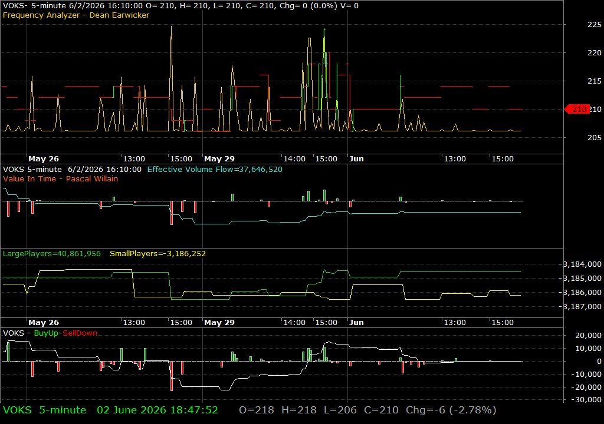Click 'May 29' on the lower time axis
This screenshot has height=424, width=604.
click(x=219, y=323)
